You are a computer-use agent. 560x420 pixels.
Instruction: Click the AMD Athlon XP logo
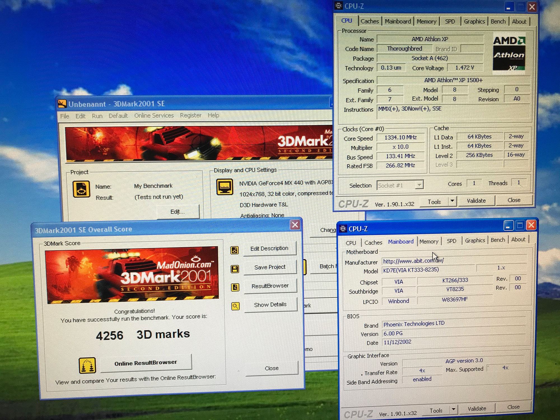click(x=509, y=53)
